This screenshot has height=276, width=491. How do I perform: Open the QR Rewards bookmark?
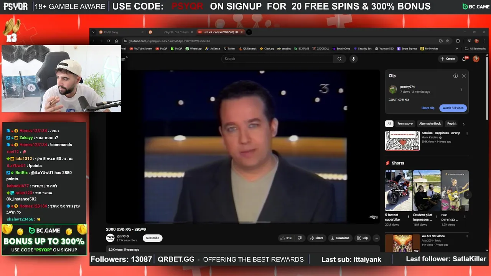[247, 49]
